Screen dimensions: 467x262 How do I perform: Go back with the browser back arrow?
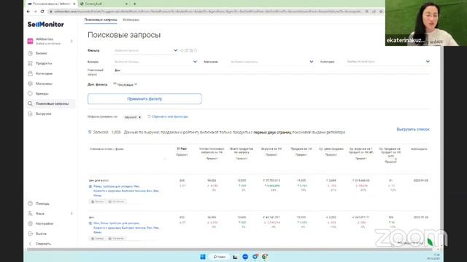28,12
